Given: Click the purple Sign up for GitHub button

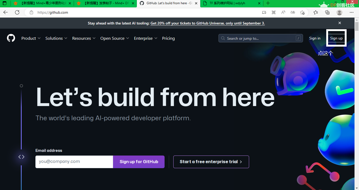Looking at the screenshot, I should (x=139, y=162).
